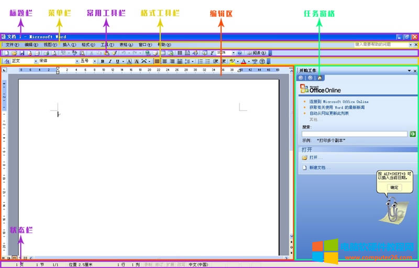This screenshot has width=419, height=268.
Task: Click the Styles and Formatting icon
Action: 7,61
